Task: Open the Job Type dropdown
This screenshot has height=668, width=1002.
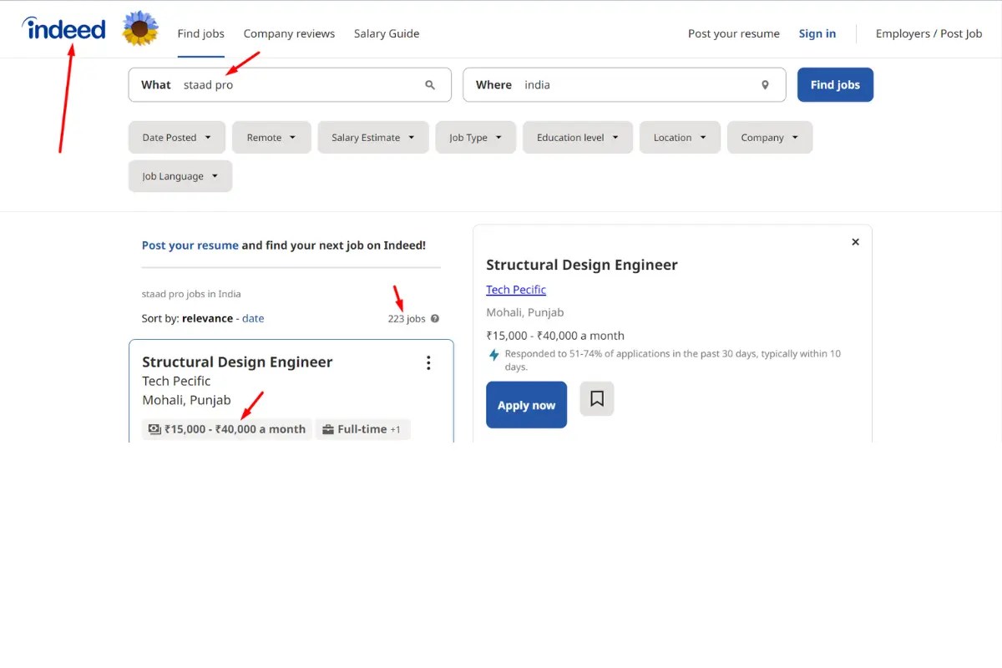Action: [476, 138]
